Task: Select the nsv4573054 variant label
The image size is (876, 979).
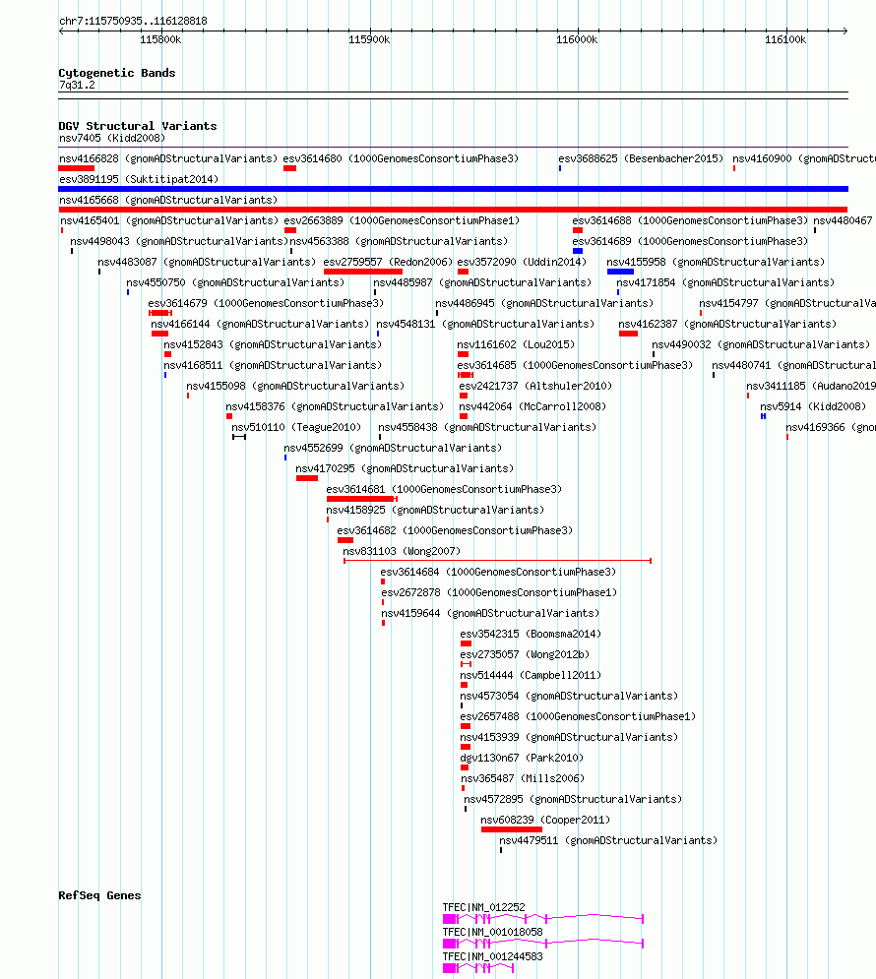Action: point(569,696)
